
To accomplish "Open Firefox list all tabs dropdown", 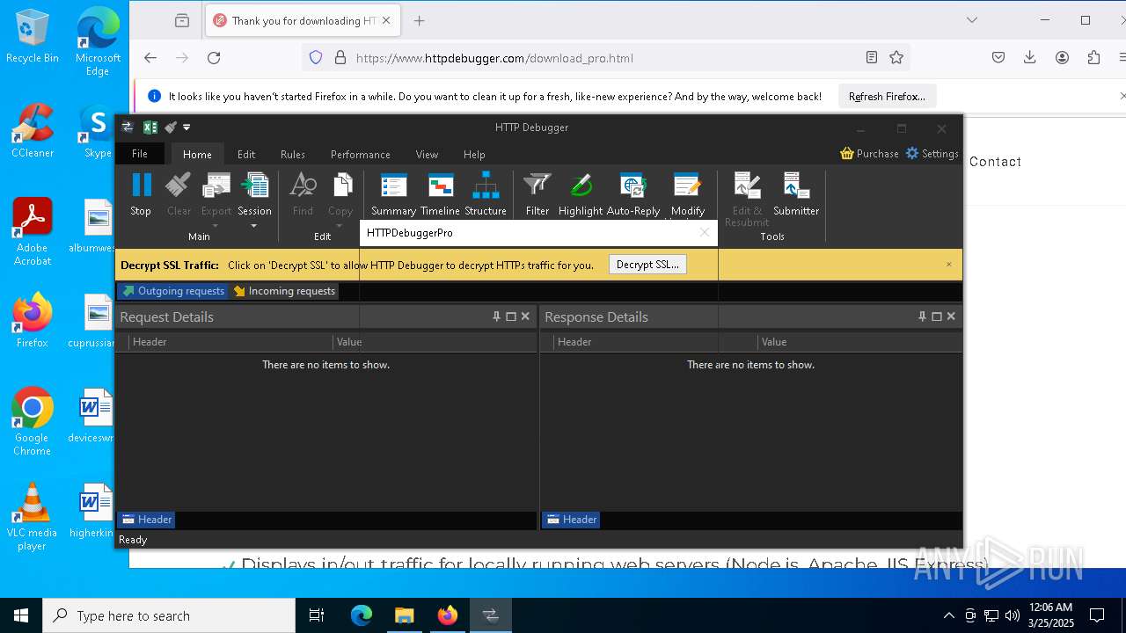I will pyautogui.click(x=972, y=20).
